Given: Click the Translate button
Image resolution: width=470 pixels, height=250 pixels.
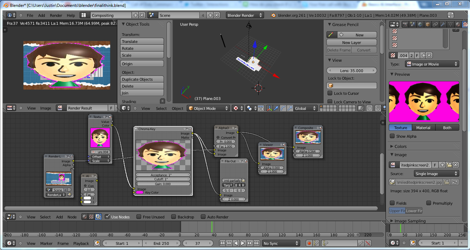Looking at the screenshot, I should [142, 41].
